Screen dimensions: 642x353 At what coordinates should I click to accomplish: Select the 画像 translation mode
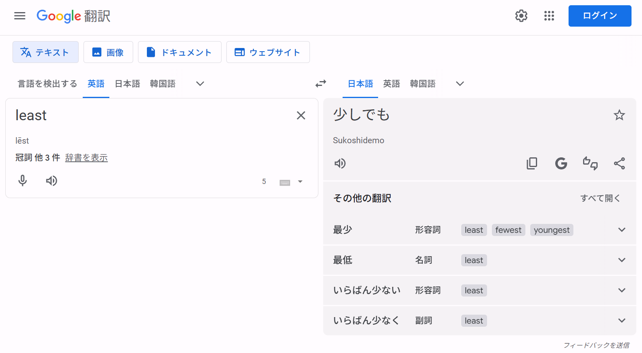108,52
